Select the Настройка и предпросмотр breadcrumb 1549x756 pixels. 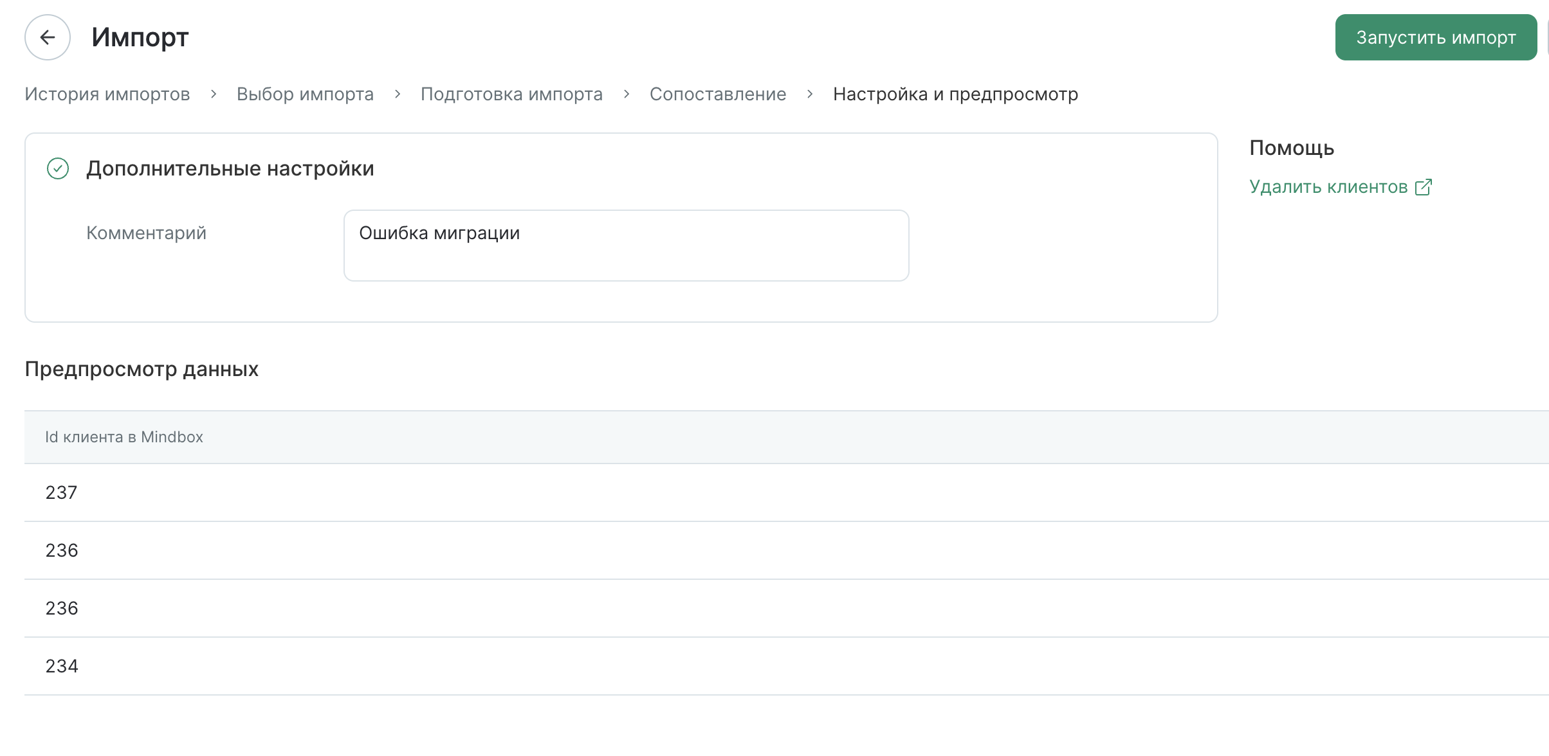(x=955, y=94)
